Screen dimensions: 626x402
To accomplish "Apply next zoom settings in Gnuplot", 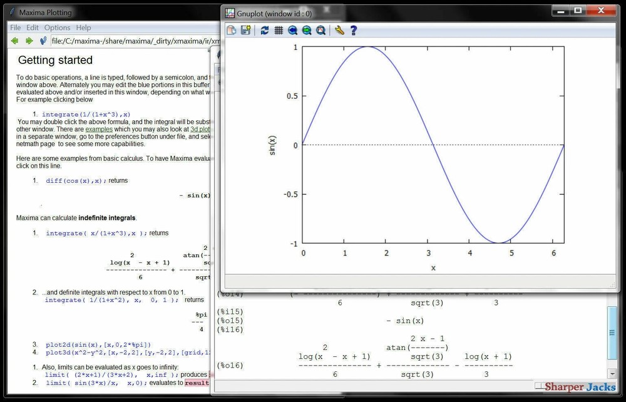I will tap(307, 30).
